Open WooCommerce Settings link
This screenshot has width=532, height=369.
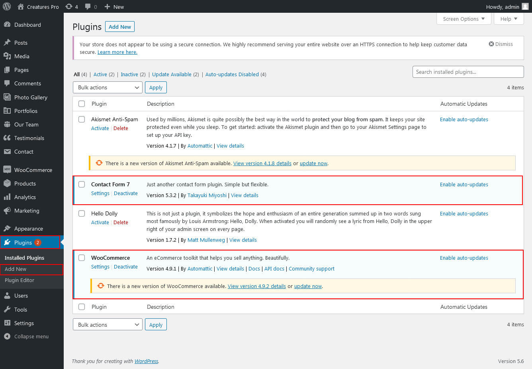point(100,266)
